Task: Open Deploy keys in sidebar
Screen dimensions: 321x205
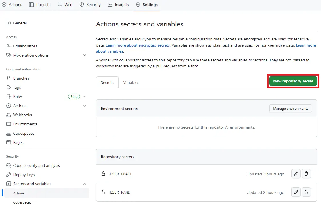Action: pyautogui.click(x=24, y=175)
